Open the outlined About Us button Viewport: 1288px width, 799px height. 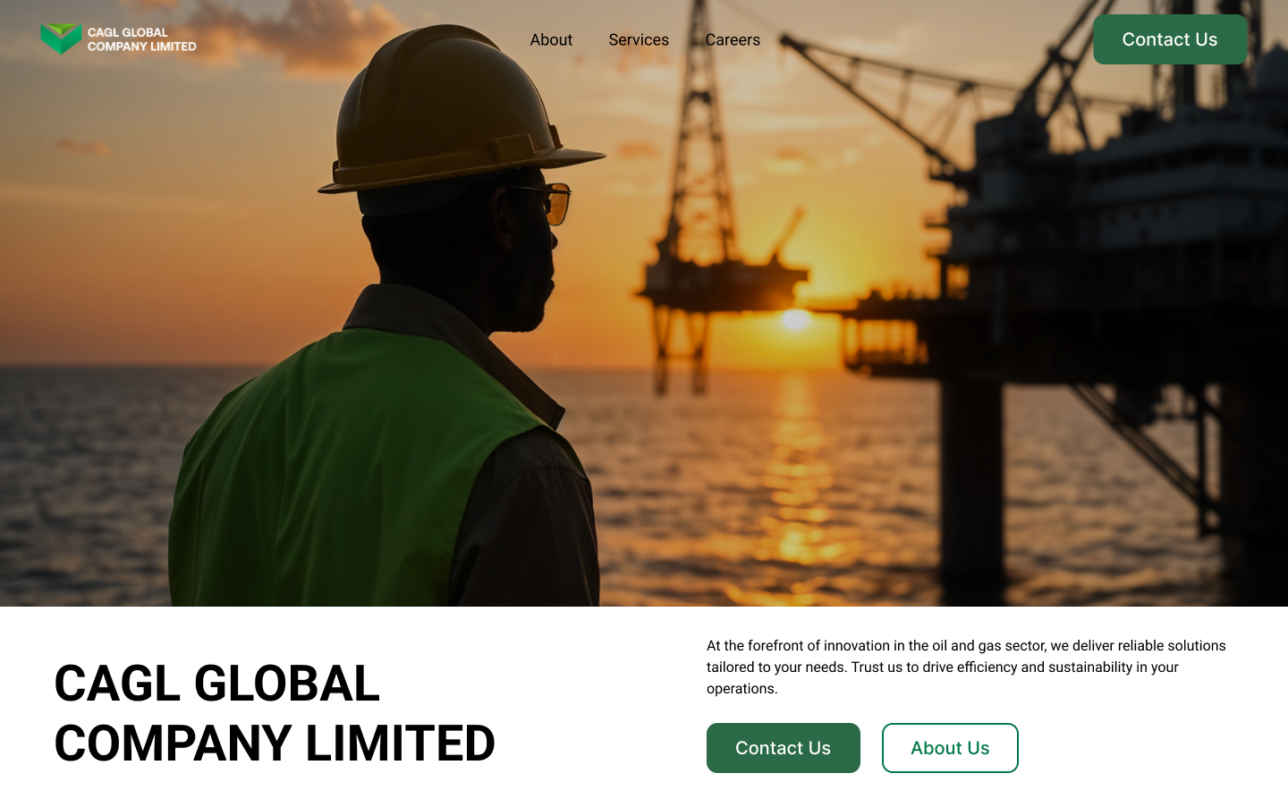click(950, 748)
